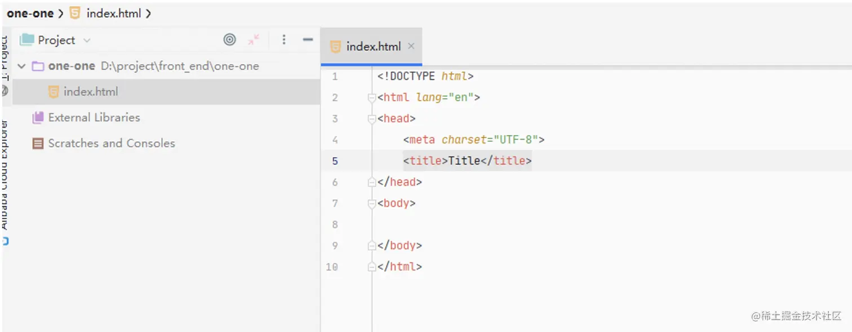Open the Project view dropdown
Viewport: 852px width, 332px height.
[87, 41]
